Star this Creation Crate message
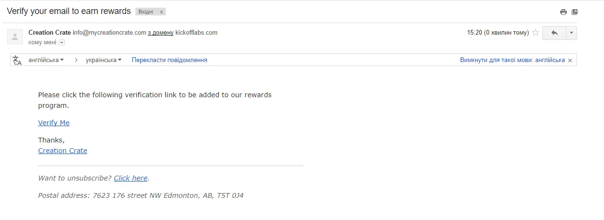604x220 pixels. (535, 33)
